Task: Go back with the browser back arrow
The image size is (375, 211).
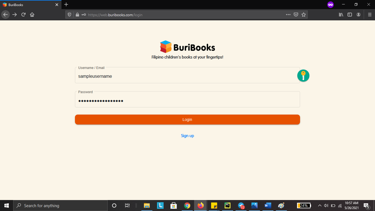Action: click(5, 15)
